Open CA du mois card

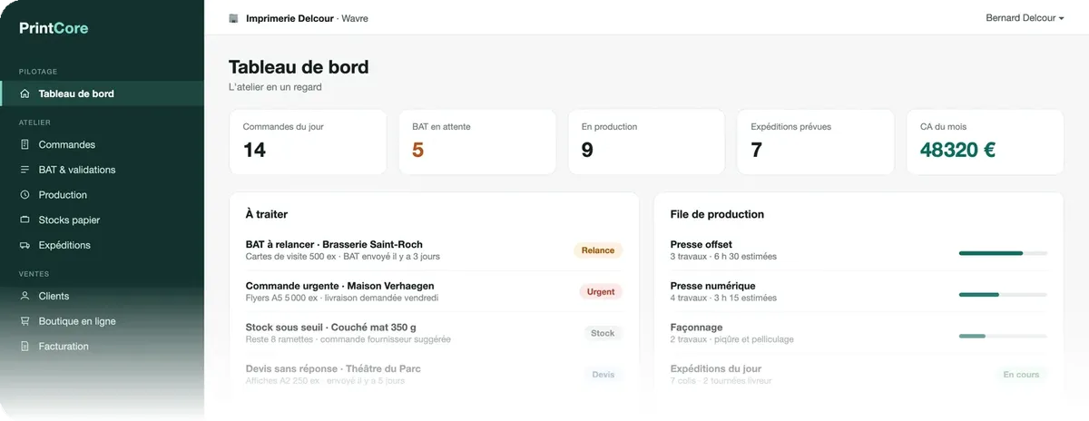click(986, 142)
